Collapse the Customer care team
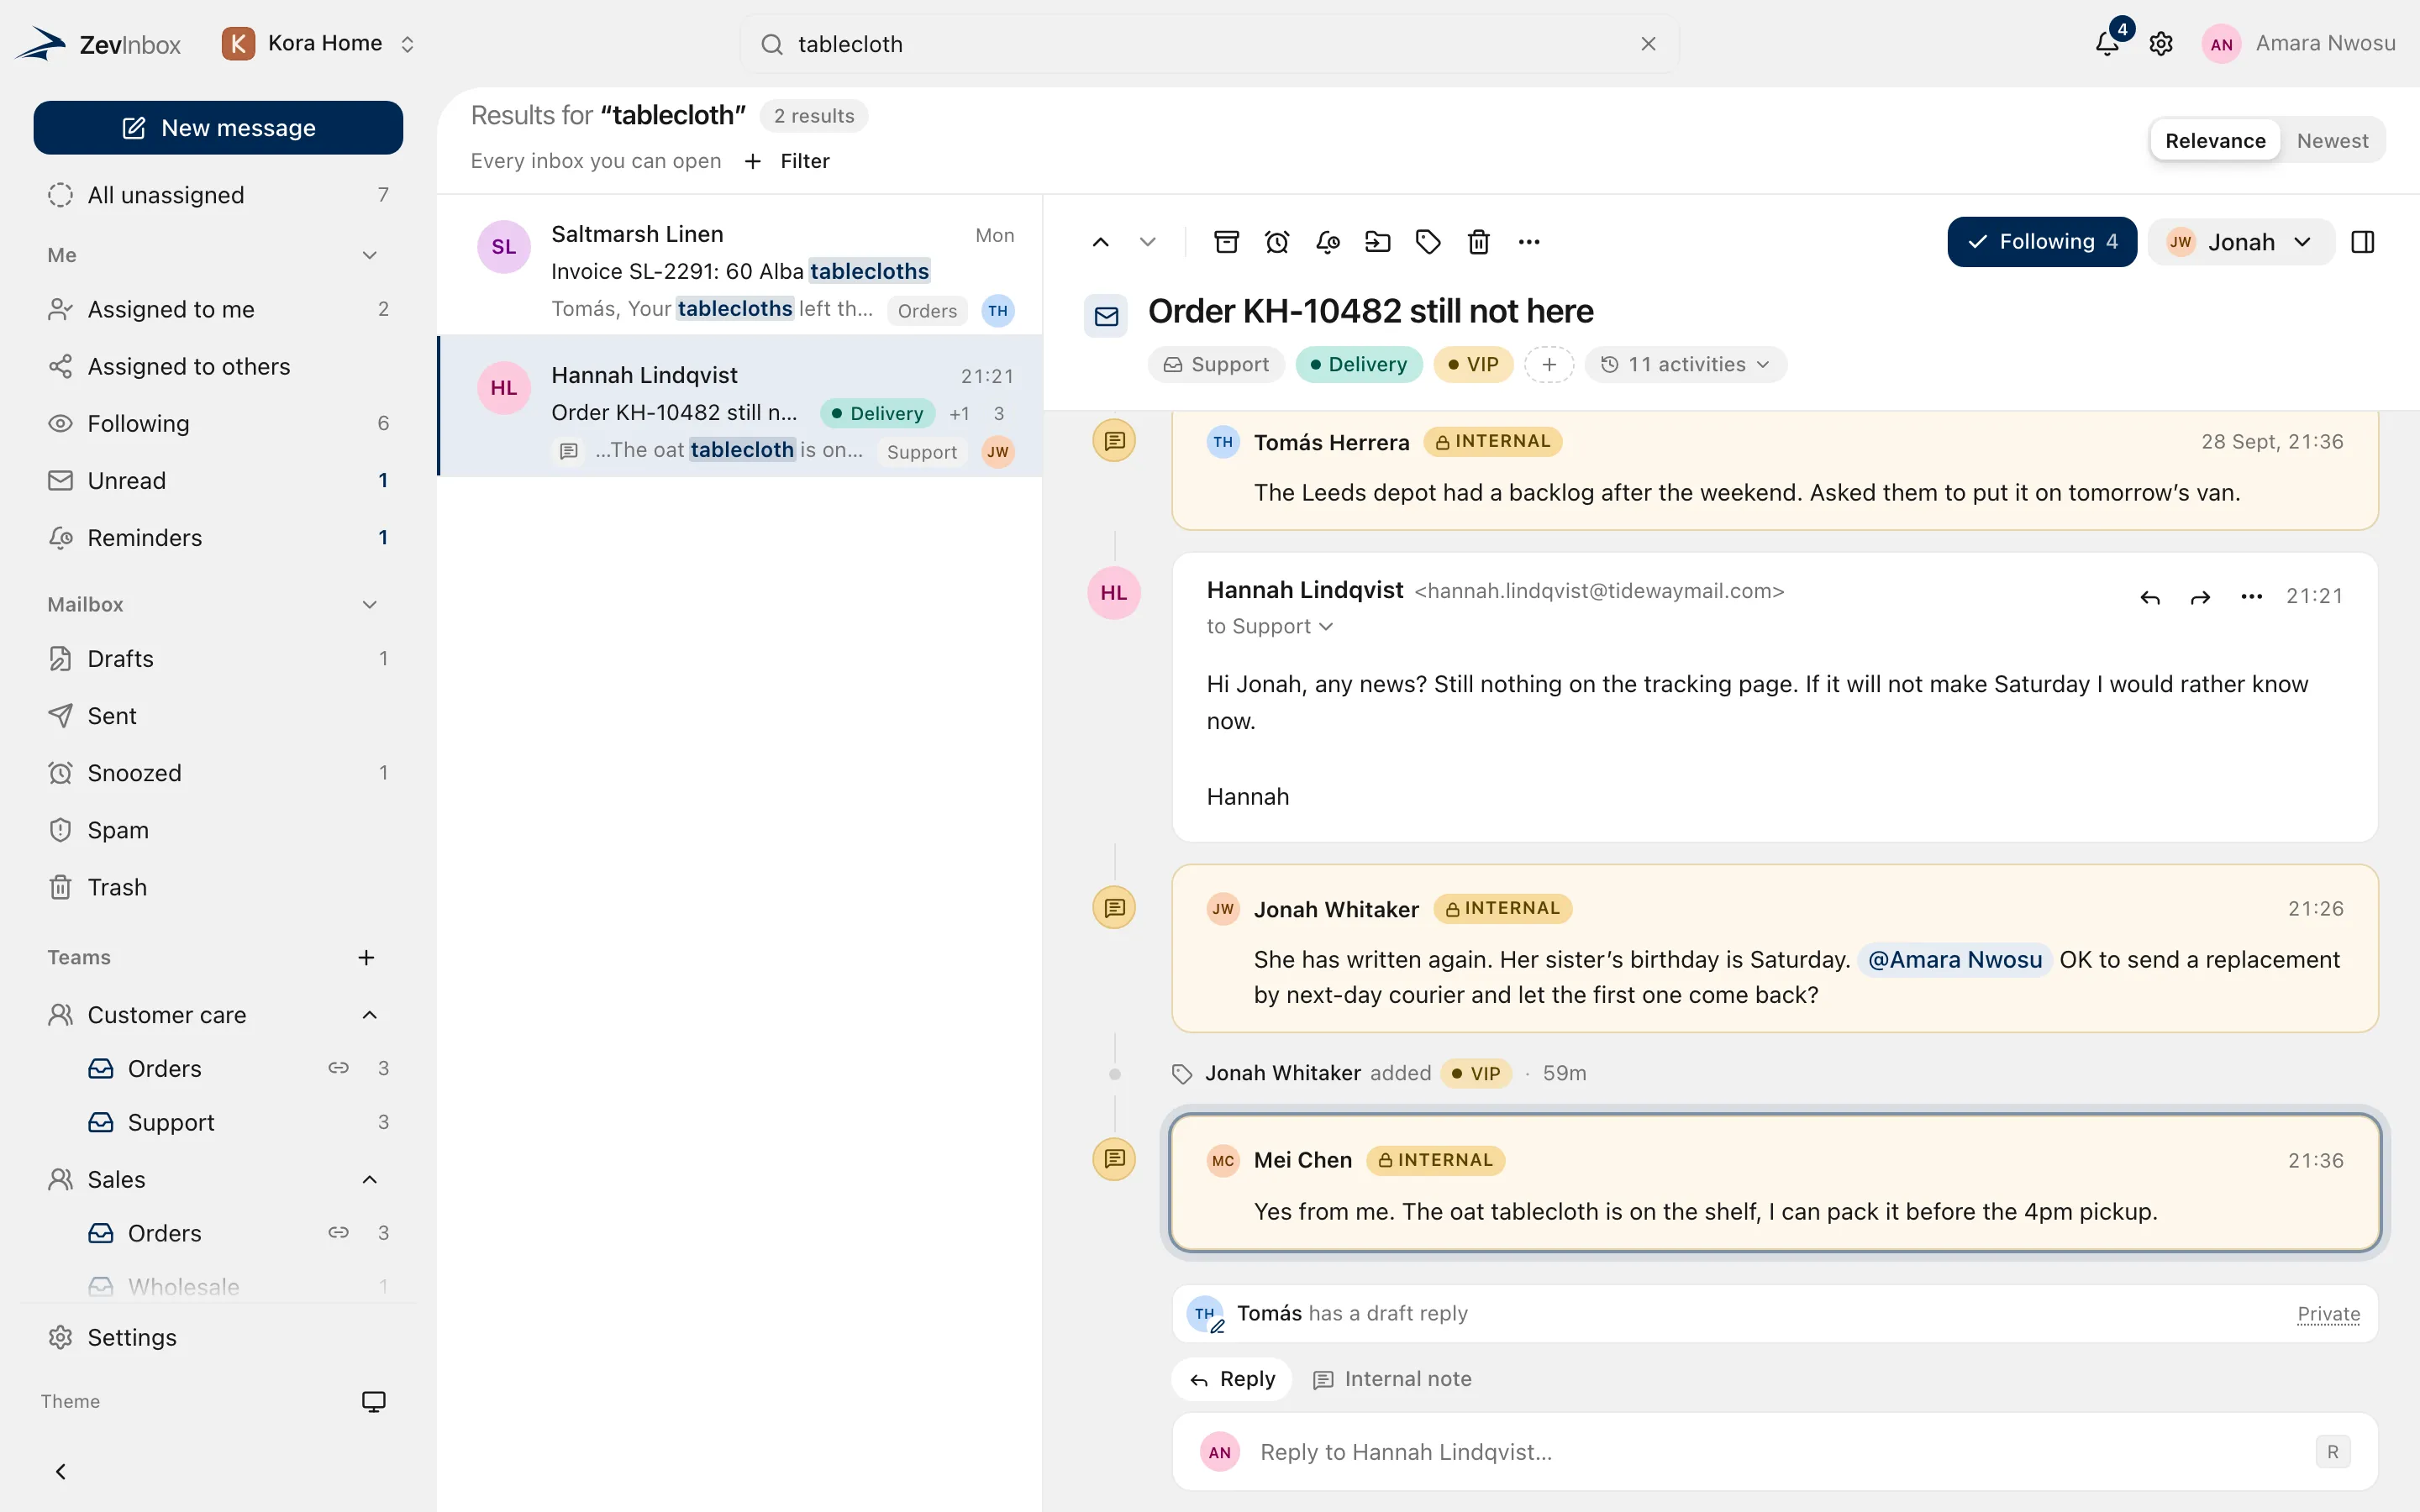The width and height of the screenshot is (2420, 1512). click(369, 1015)
